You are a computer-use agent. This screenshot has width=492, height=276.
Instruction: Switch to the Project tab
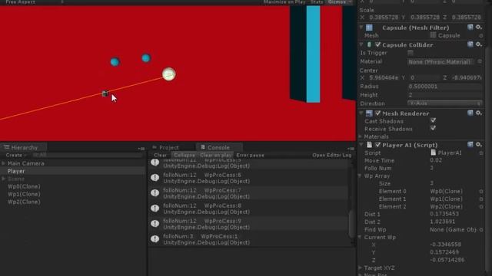(169, 148)
